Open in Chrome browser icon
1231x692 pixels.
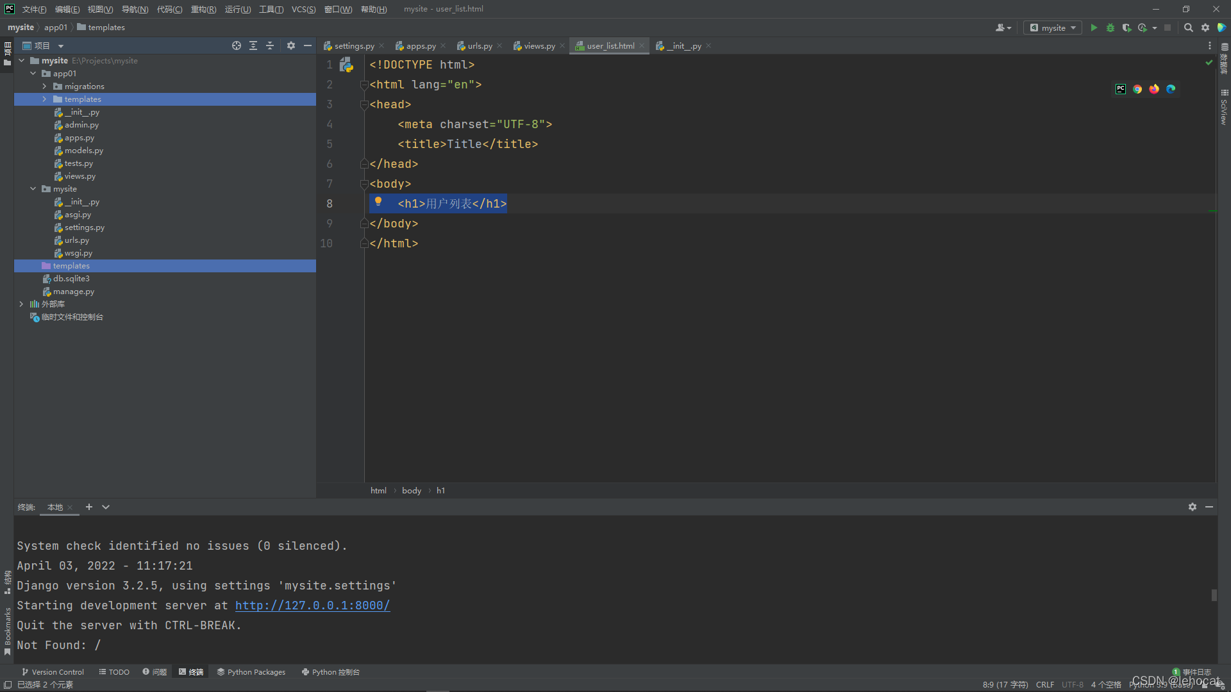click(x=1137, y=89)
